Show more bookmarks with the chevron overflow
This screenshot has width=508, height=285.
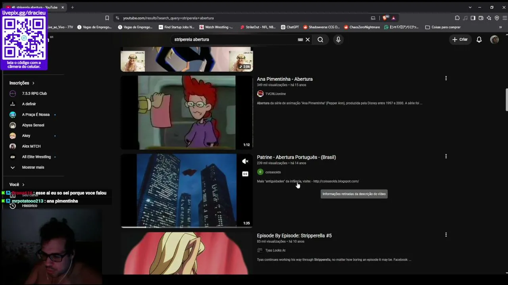[500, 27]
